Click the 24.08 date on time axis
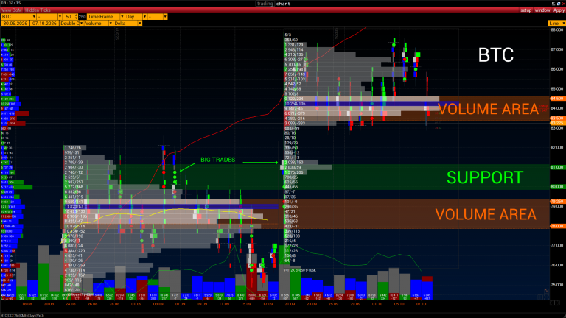Image resolution: width=566 pixels, height=318 pixels. pyautogui.click(x=71, y=304)
